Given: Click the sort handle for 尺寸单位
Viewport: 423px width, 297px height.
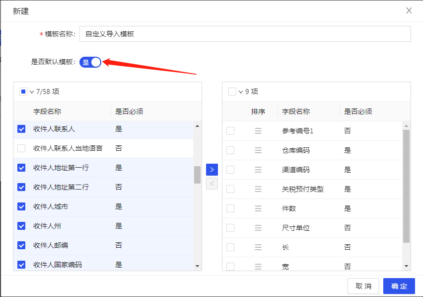Looking at the screenshot, I should pyautogui.click(x=258, y=228).
